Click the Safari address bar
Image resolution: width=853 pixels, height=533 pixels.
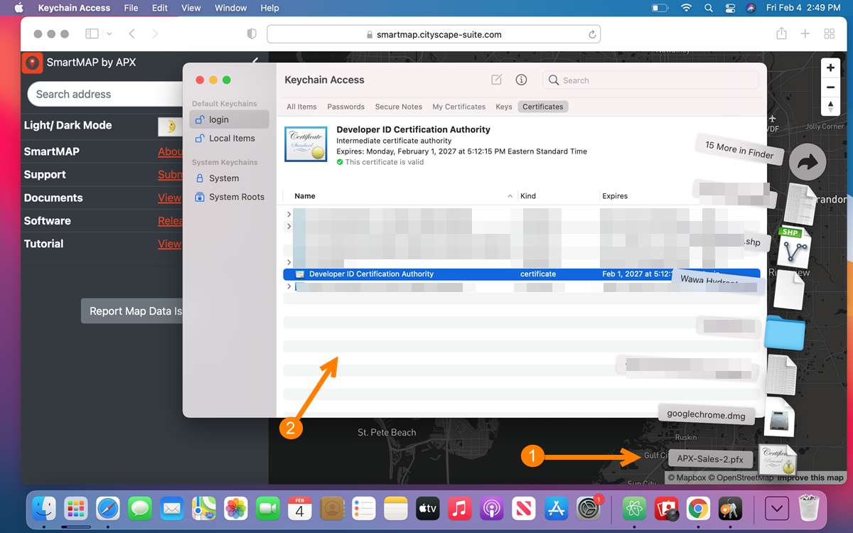pos(434,34)
